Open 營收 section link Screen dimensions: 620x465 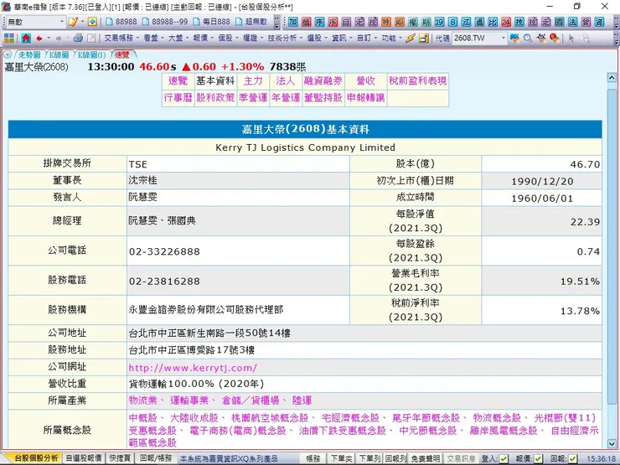point(365,81)
